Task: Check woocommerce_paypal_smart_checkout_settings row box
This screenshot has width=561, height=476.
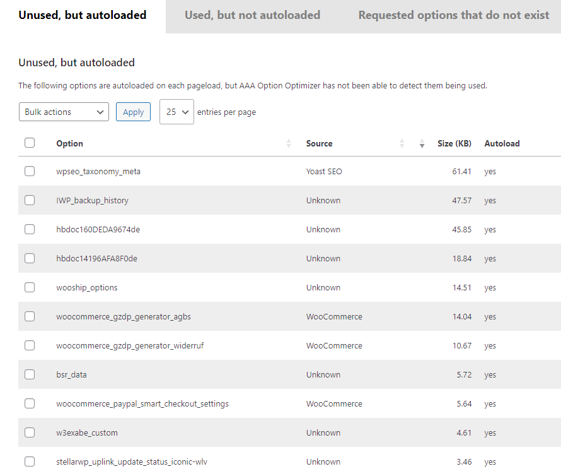Action: tap(30, 403)
